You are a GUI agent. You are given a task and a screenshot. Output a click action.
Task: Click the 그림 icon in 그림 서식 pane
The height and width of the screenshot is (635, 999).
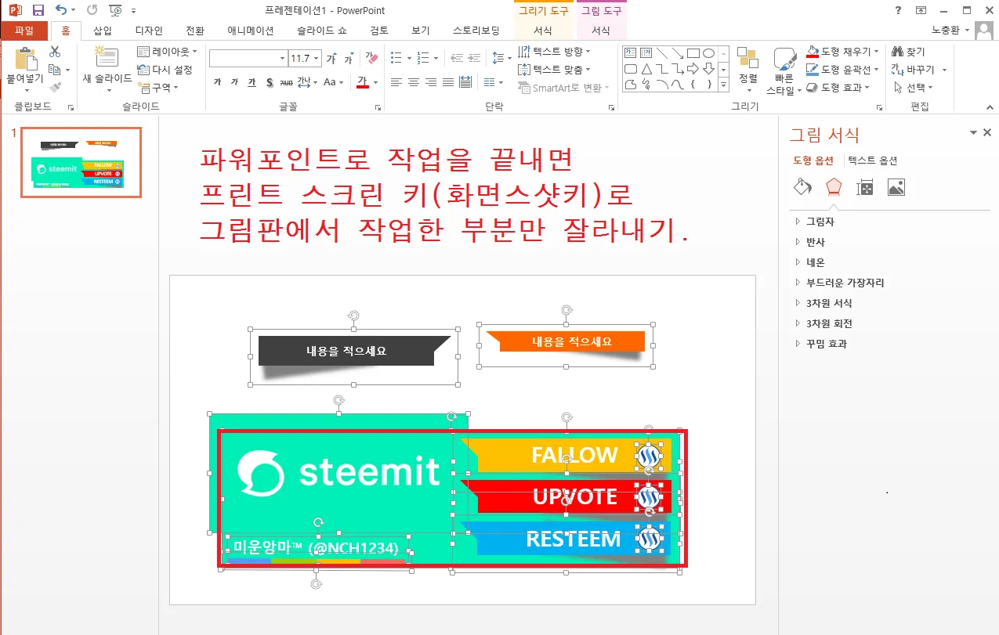[x=896, y=186]
